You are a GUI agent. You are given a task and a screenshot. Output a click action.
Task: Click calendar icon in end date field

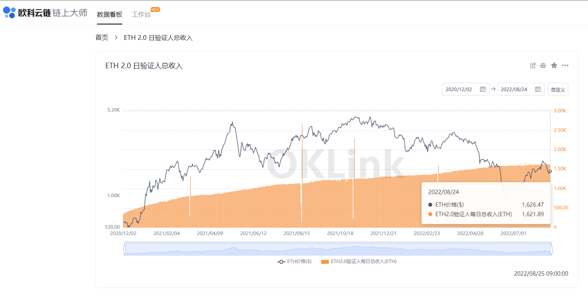point(538,90)
